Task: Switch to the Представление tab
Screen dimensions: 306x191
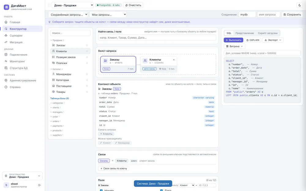Action: click(x=244, y=33)
